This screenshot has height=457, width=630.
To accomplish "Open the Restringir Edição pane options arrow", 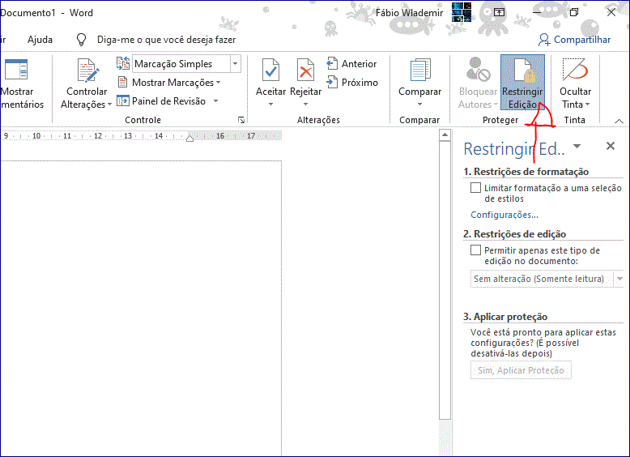I will tap(577, 146).
